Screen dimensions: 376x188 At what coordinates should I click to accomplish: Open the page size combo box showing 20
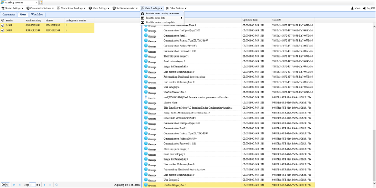7,185
